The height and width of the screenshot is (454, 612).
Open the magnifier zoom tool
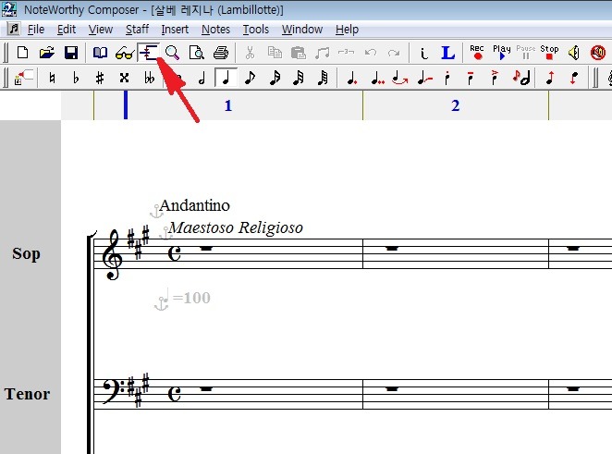172,53
